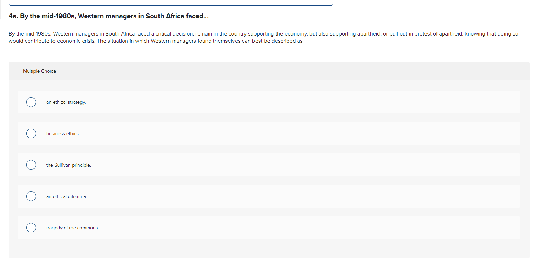This screenshot has width=538, height=258.
Task: Select the 'an ethical strategy' radio button
Action: [x=31, y=102]
